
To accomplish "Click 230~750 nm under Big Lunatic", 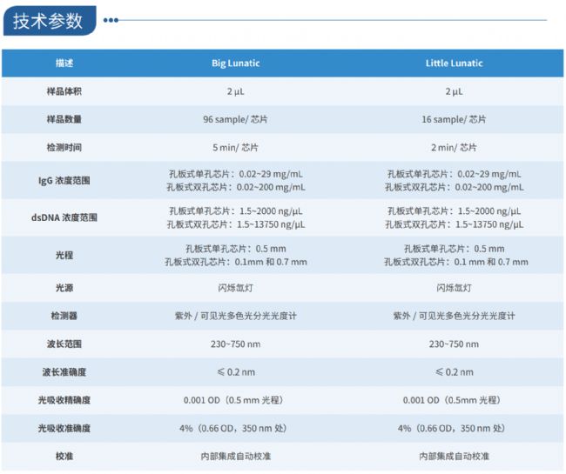I will click(235, 344).
